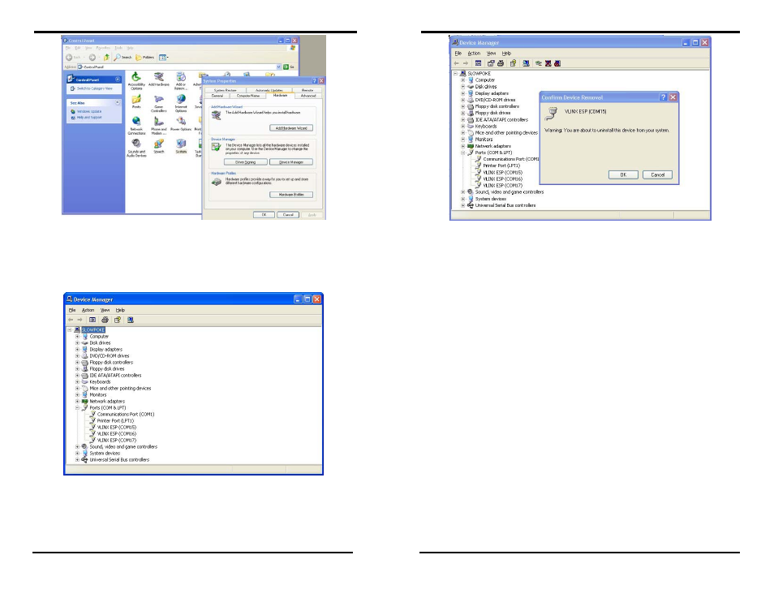Click OK in System Properties dialog
774x598 pixels.
(x=264, y=215)
